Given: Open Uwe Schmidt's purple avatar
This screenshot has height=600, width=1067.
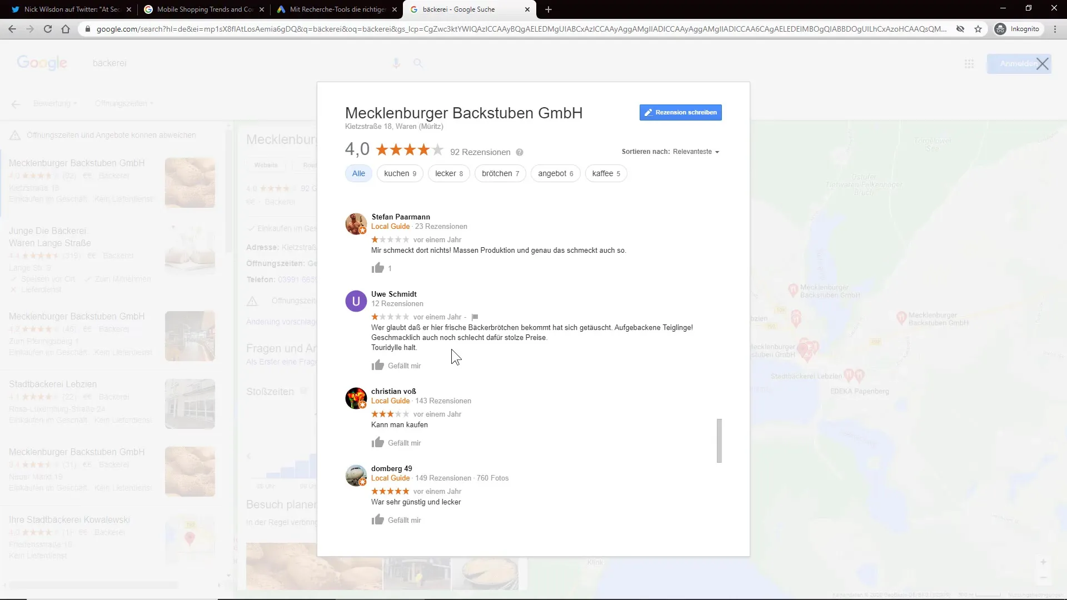Looking at the screenshot, I should 356,301.
